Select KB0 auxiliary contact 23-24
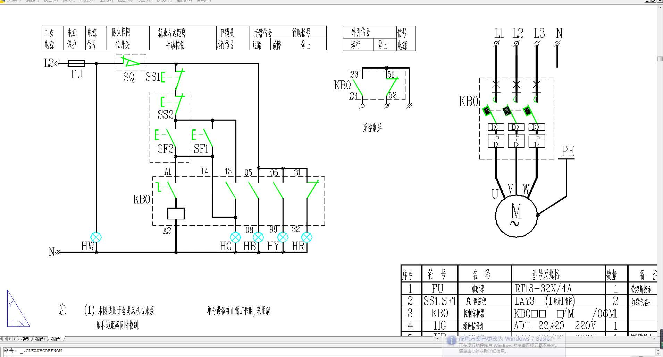Viewport: 663px width, 357px height. tap(358, 87)
